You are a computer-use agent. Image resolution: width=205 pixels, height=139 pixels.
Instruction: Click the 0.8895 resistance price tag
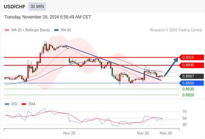click(191, 65)
